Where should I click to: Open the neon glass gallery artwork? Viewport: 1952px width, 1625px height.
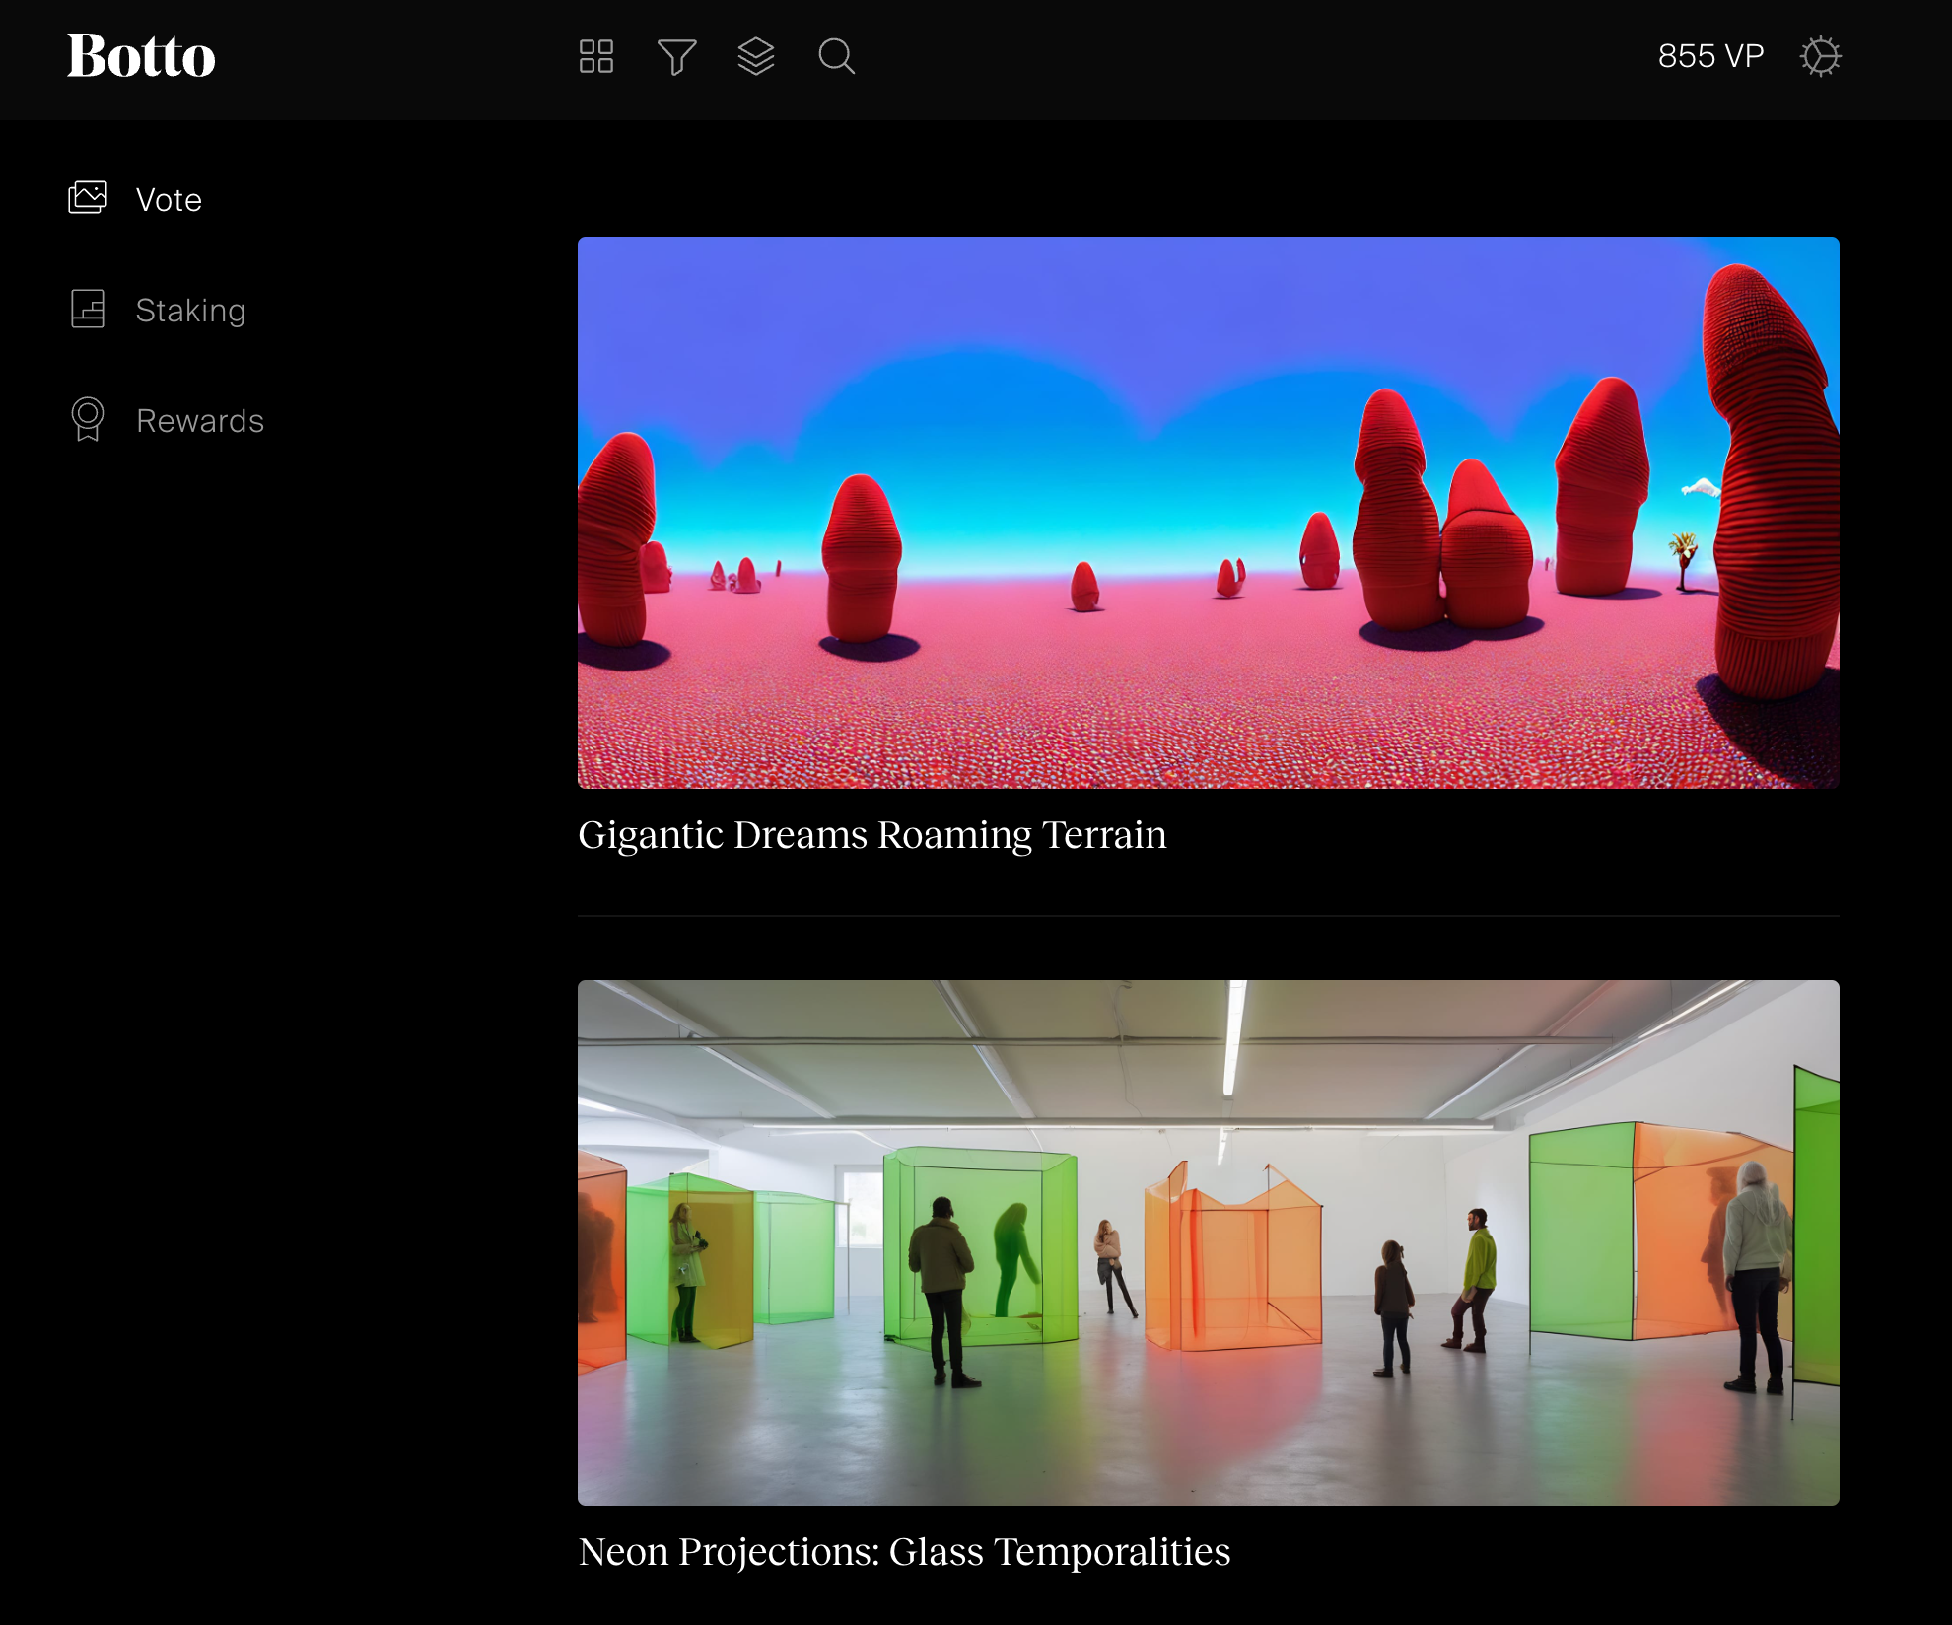click(x=1209, y=1242)
